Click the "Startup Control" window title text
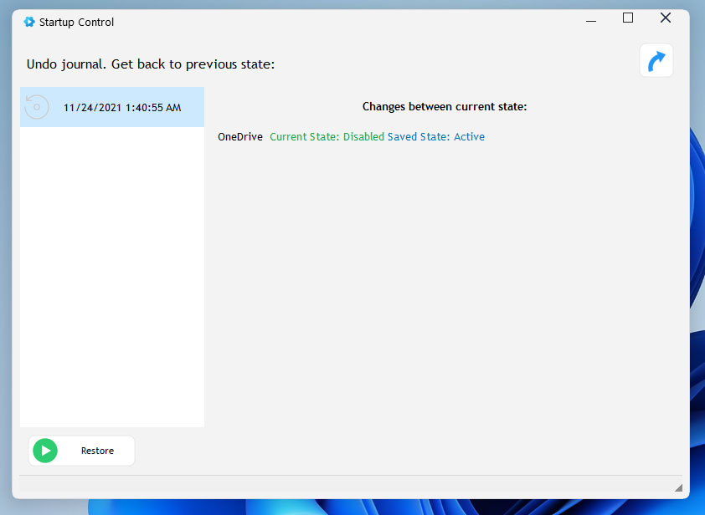 pyautogui.click(x=77, y=23)
